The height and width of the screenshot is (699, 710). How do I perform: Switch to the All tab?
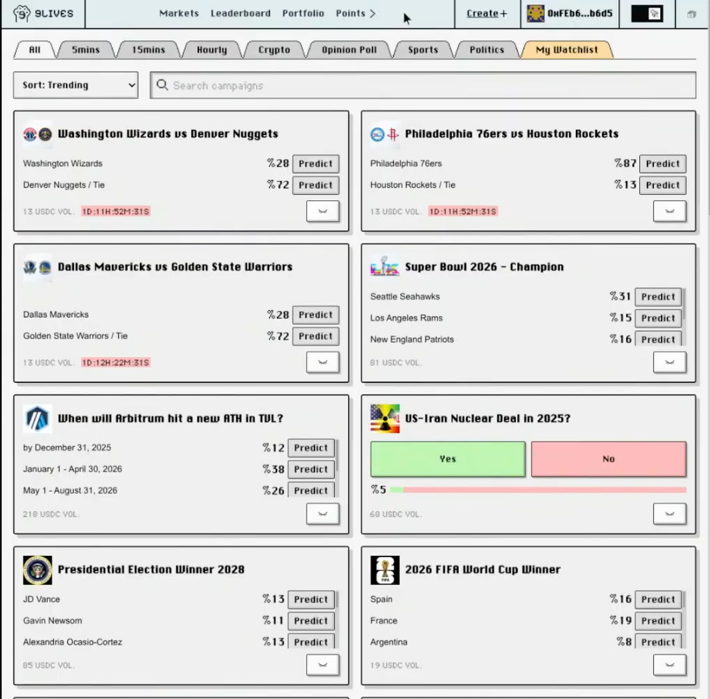pos(35,50)
